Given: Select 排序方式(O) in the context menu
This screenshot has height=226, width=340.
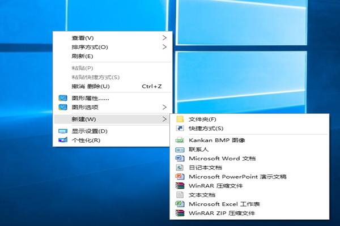Looking at the screenshot, I should coord(113,47).
